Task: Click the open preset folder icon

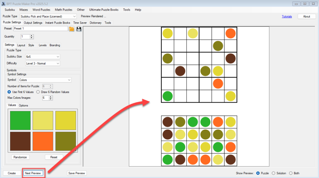Action: click(x=72, y=29)
